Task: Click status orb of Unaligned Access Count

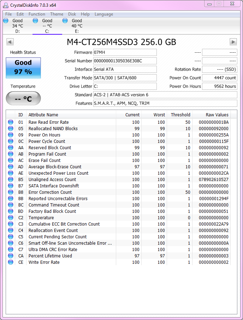Action: [x=11, y=179]
